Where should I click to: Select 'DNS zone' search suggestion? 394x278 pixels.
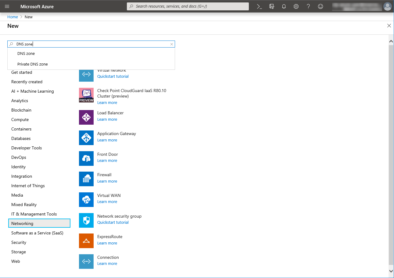pyautogui.click(x=26, y=54)
